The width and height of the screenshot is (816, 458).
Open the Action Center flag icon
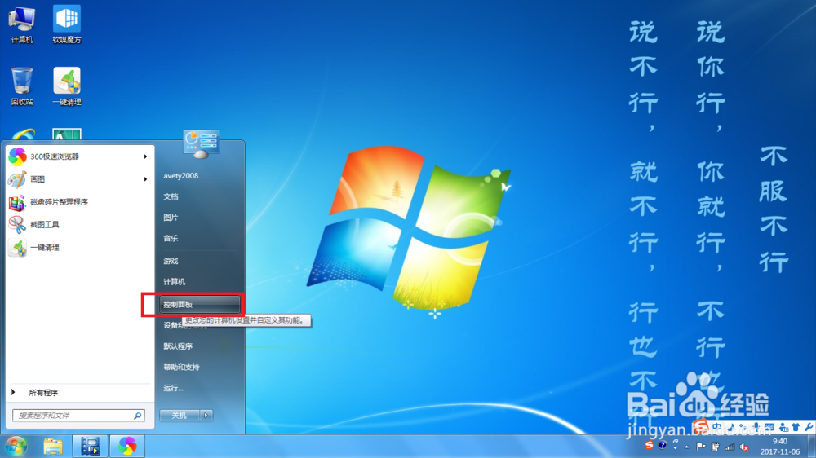click(701, 446)
